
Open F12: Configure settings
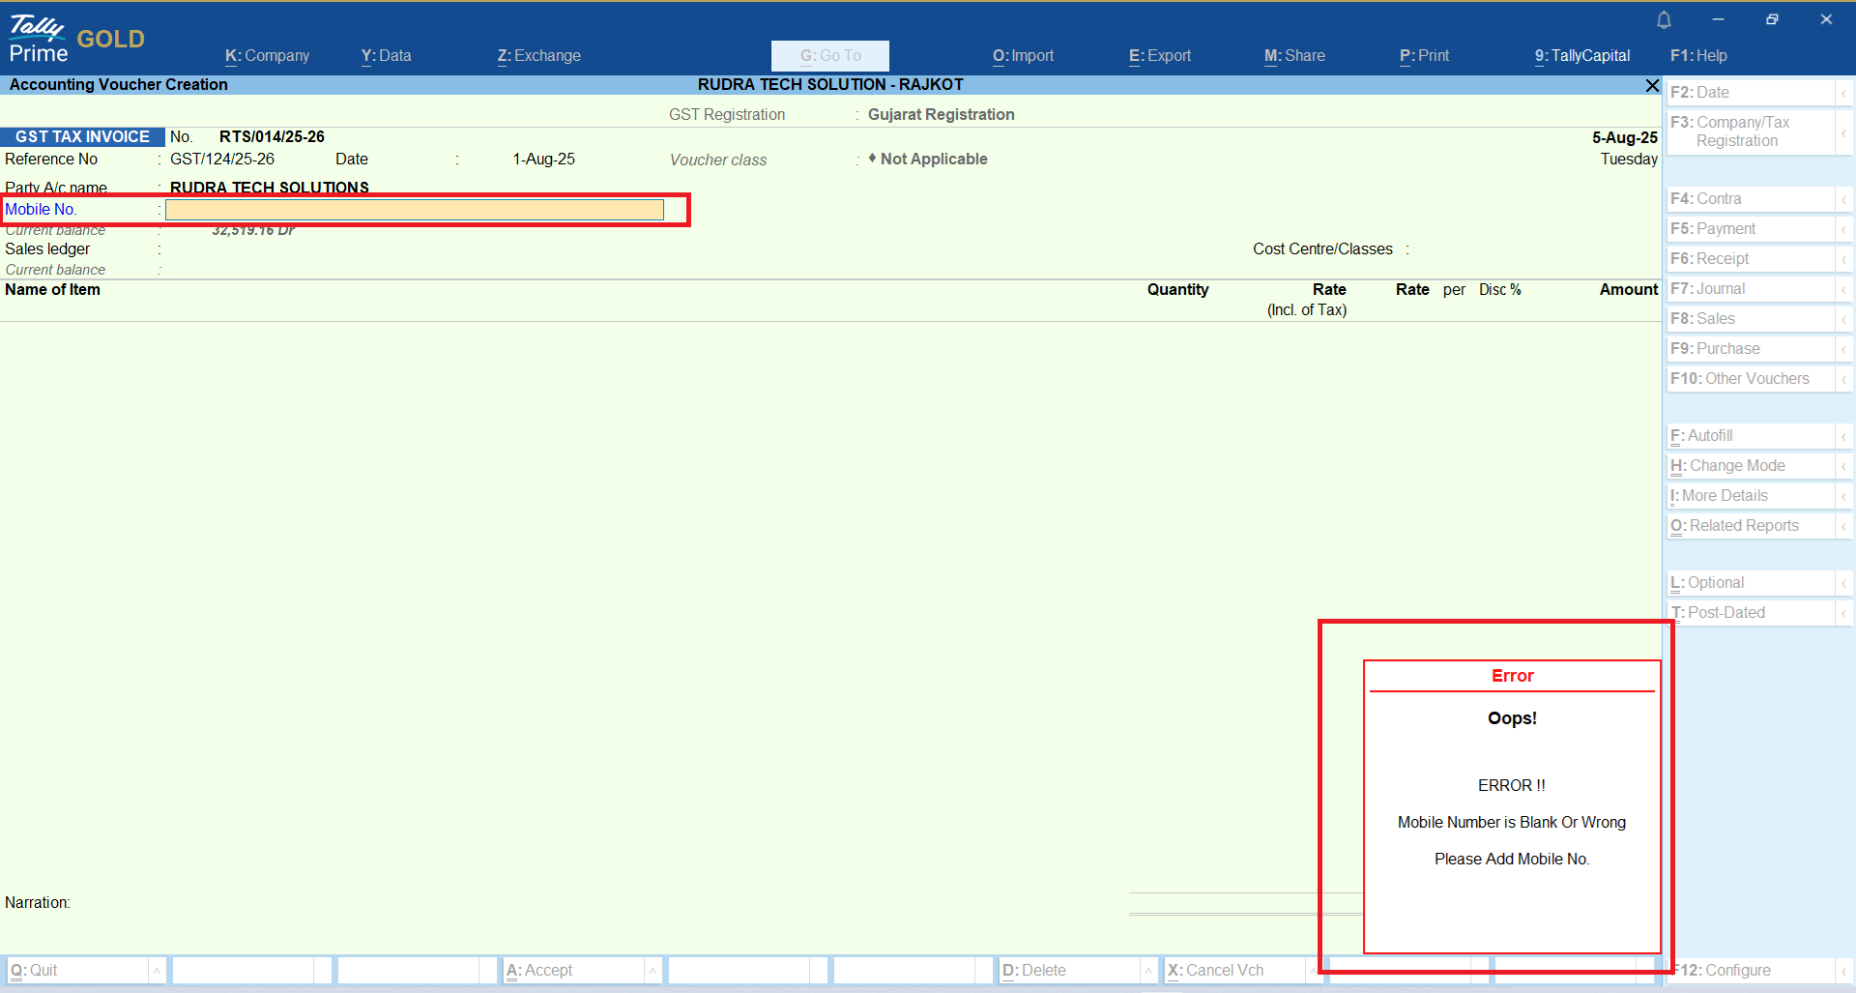(1748, 971)
